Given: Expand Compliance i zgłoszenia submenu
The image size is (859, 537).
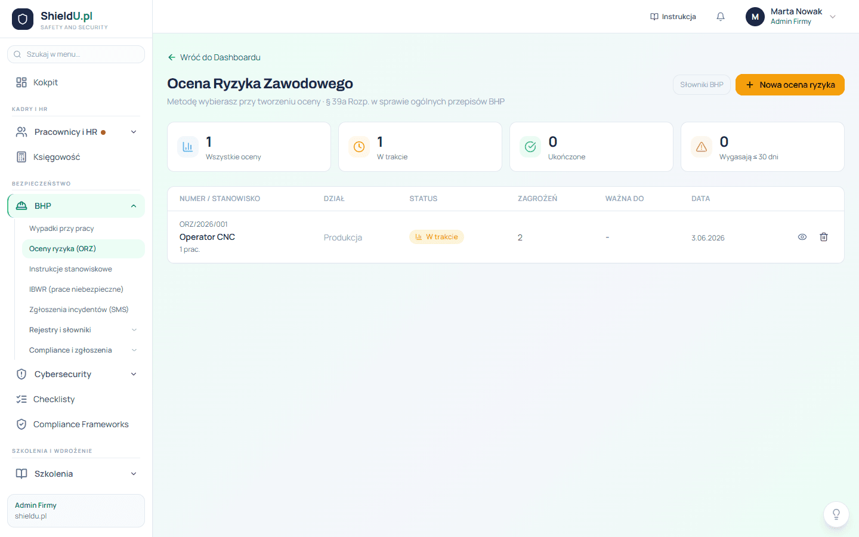Looking at the screenshot, I should pyautogui.click(x=134, y=350).
